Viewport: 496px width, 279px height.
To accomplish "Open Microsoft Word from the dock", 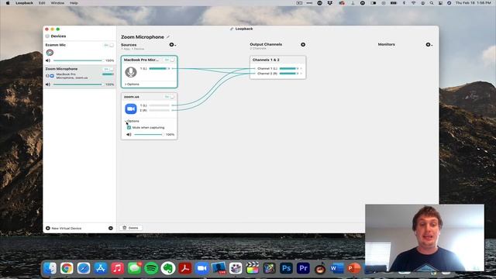I will (336, 268).
